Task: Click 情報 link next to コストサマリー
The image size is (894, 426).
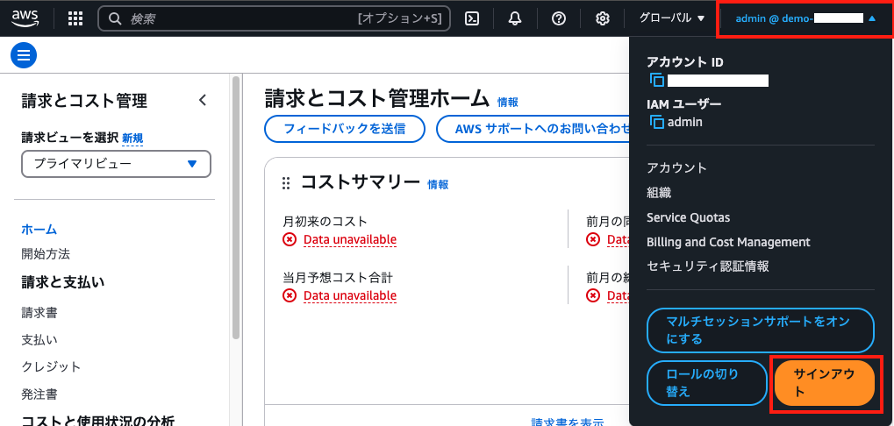Action: (x=438, y=185)
